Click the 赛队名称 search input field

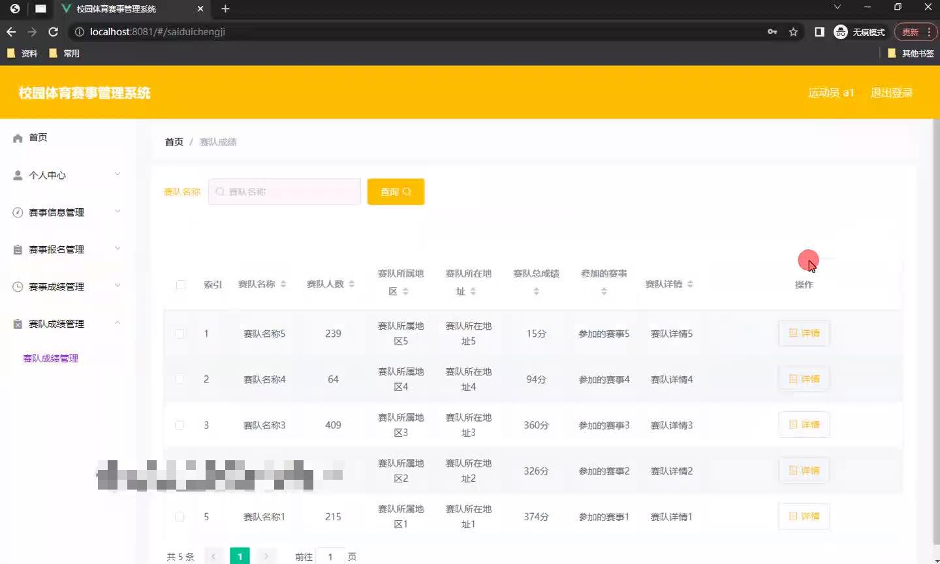coord(284,191)
